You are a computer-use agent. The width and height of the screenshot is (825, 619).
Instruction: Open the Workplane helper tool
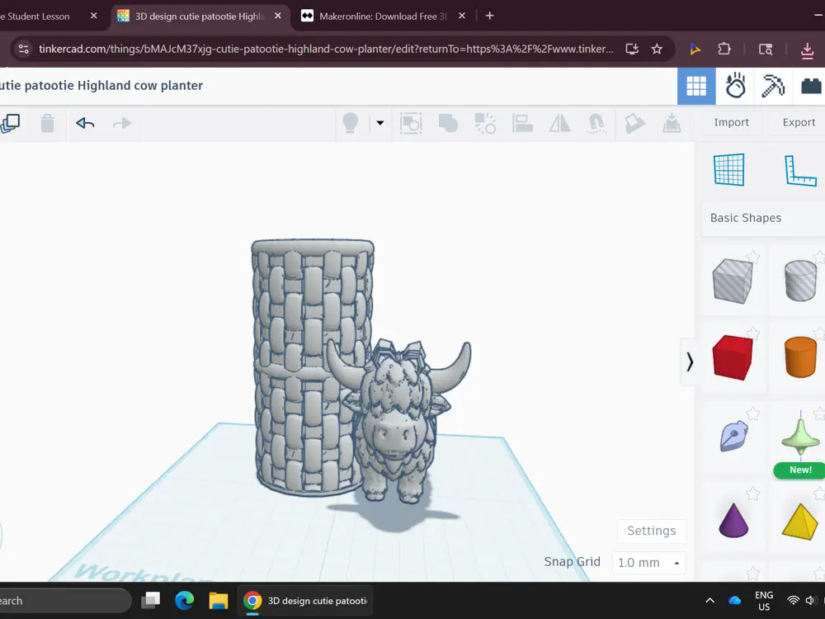[x=729, y=169]
